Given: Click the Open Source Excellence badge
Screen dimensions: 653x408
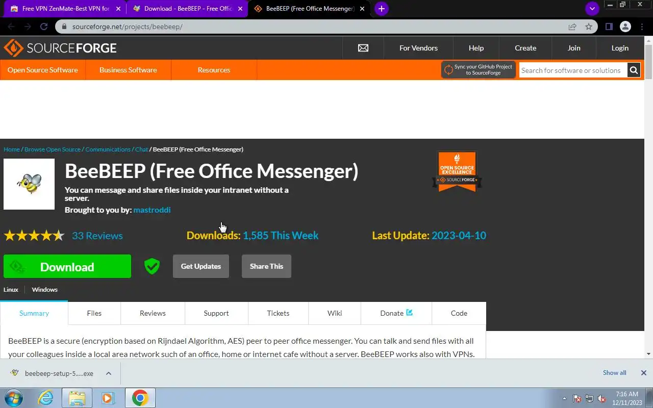Looking at the screenshot, I should point(457,172).
